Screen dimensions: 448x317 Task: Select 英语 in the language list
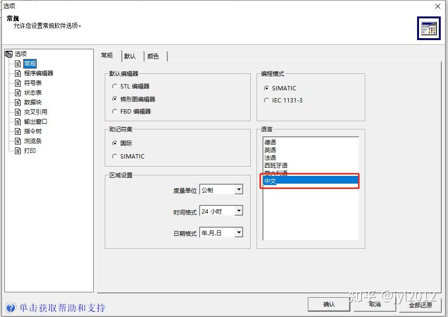point(271,150)
